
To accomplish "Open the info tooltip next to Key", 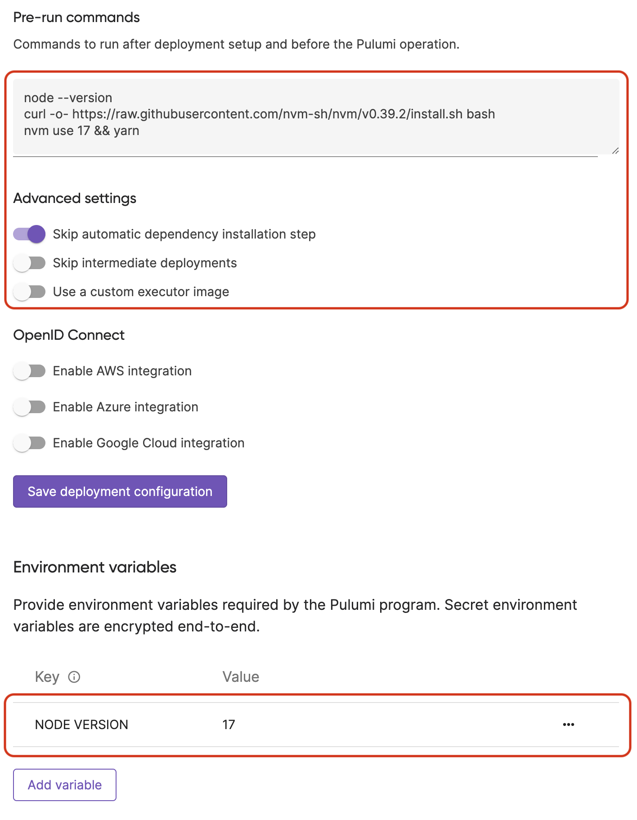I will [74, 677].
